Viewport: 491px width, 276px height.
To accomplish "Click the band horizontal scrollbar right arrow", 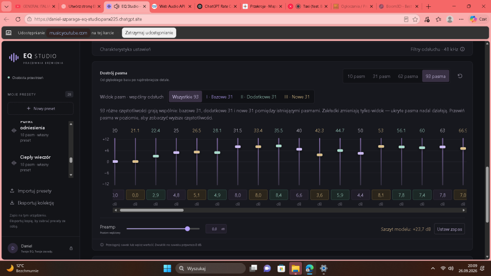I will [x=464, y=210].
